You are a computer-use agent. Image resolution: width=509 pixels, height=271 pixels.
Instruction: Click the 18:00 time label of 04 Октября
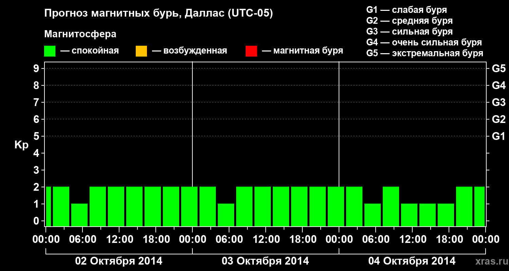click(x=449, y=239)
